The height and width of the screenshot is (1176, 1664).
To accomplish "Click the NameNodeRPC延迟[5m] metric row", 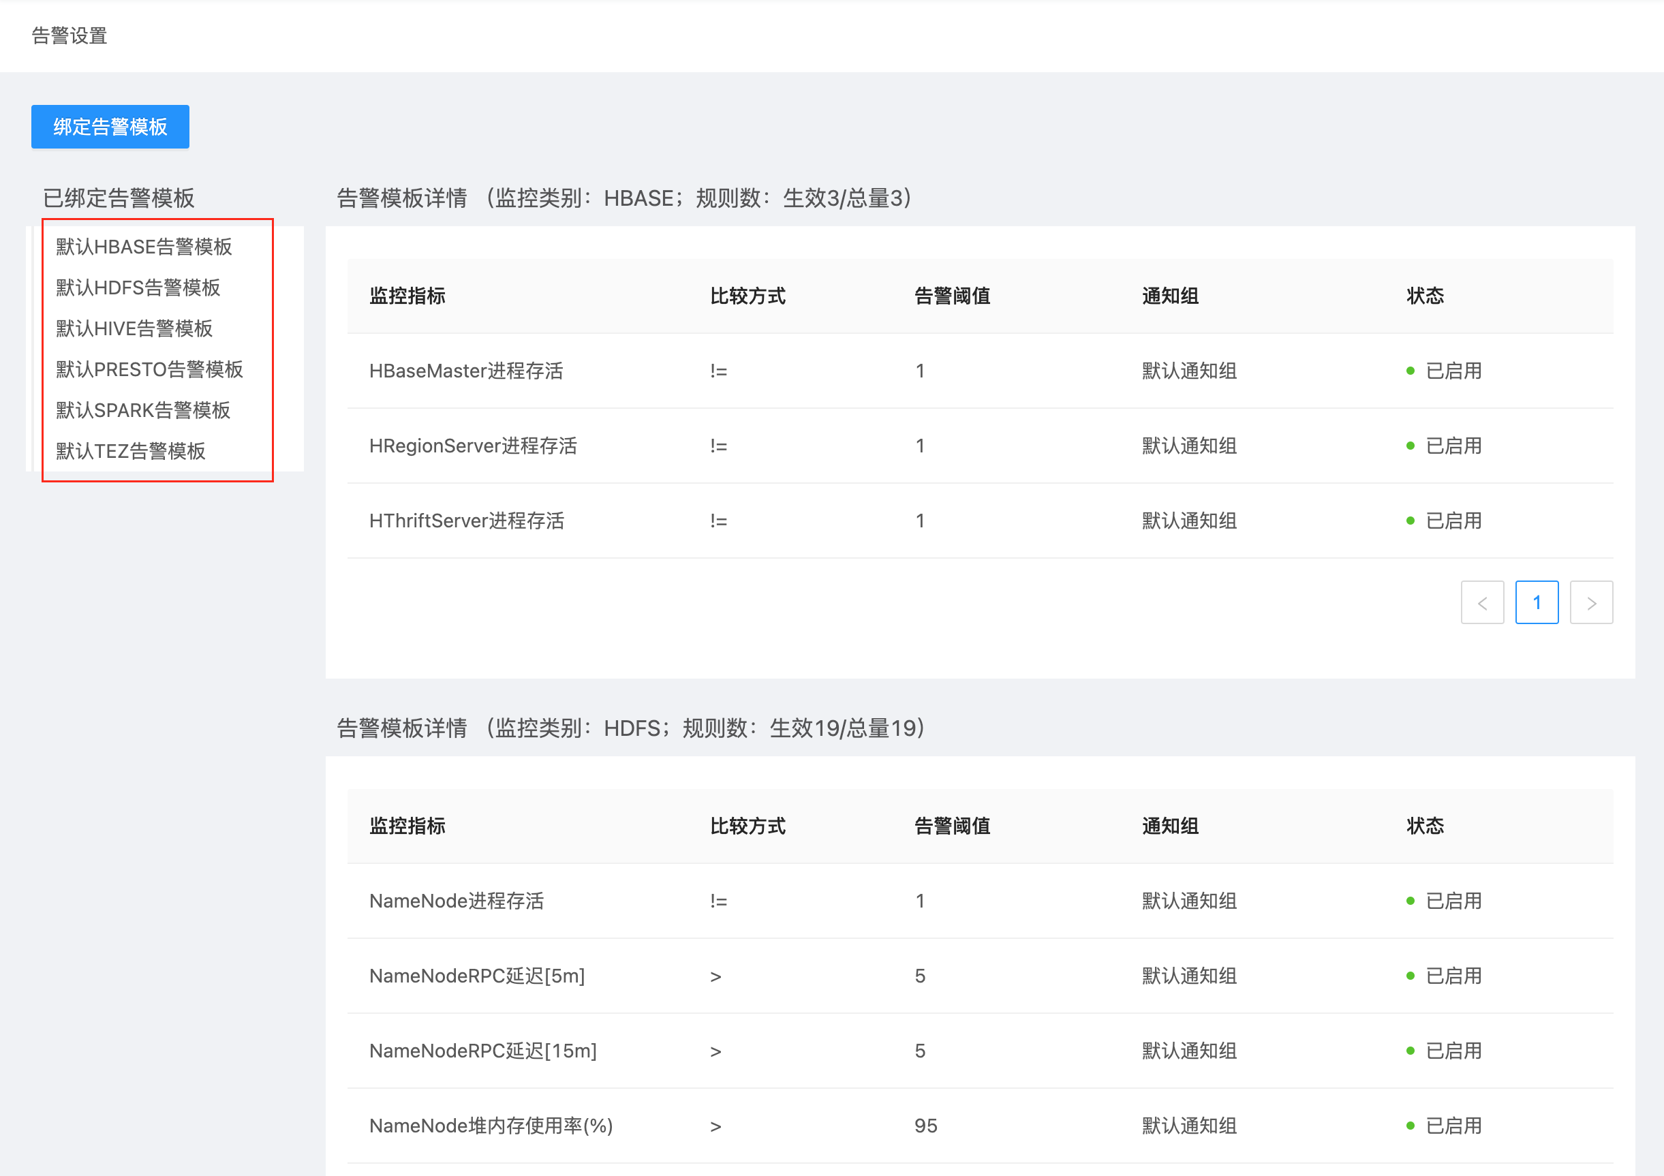I will click(x=477, y=976).
